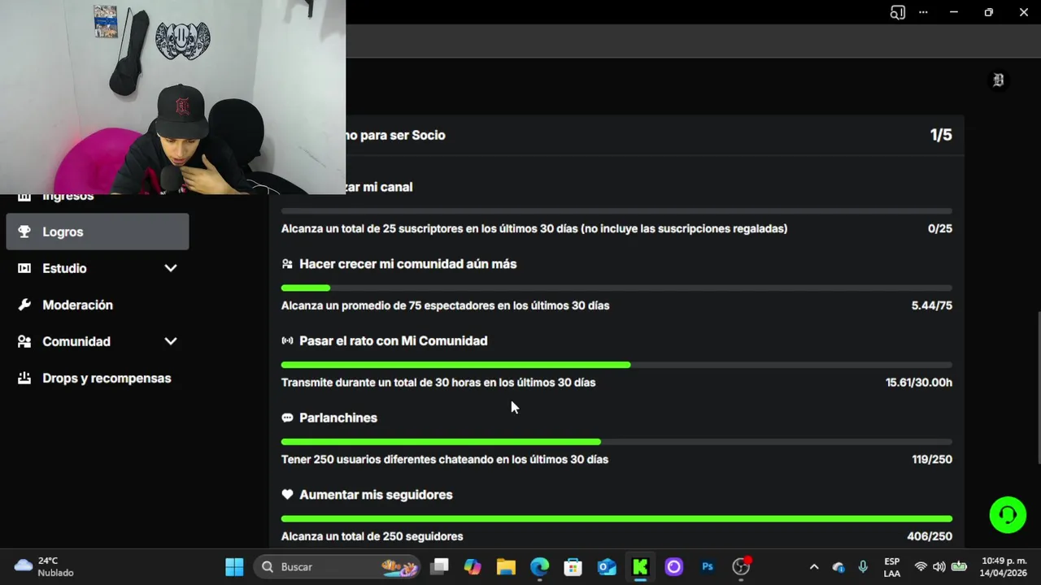
Task: Open Outlook from the taskbar
Action: click(607, 566)
